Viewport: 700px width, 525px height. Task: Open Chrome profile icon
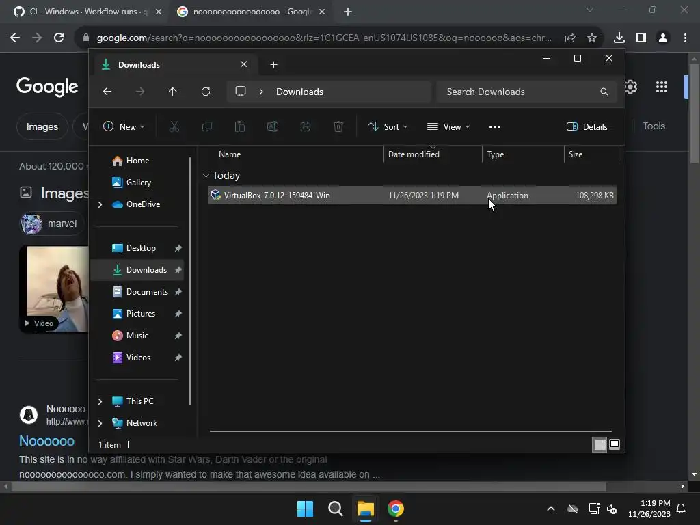[x=663, y=38]
